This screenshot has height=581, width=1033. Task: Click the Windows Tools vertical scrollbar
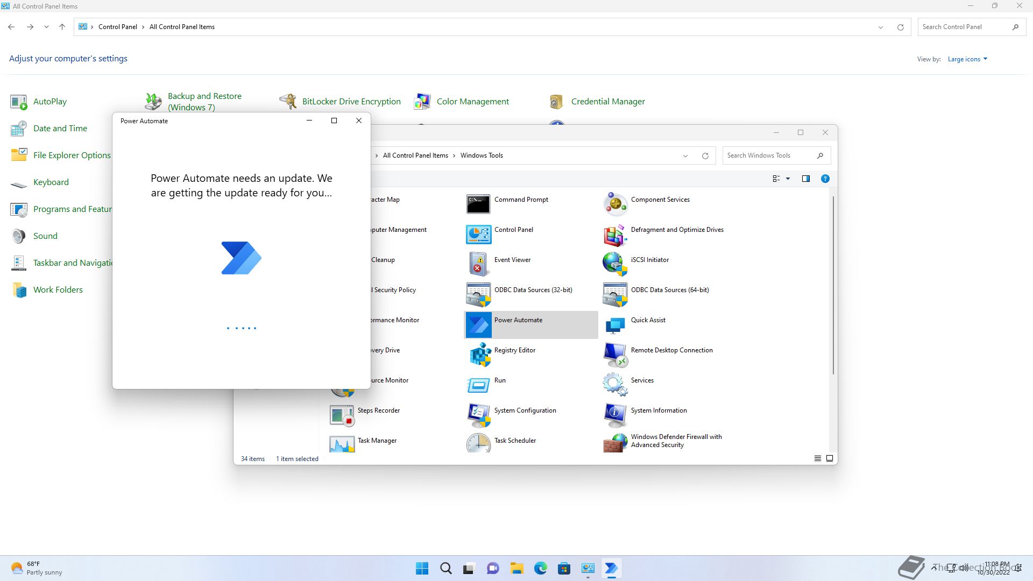pos(833,285)
